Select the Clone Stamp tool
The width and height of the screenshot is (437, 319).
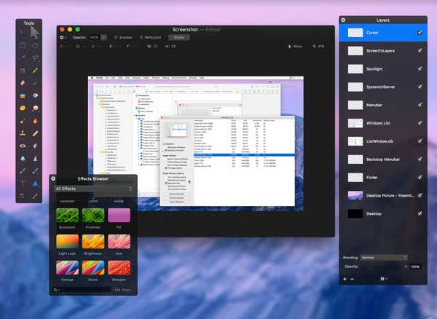(23, 133)
